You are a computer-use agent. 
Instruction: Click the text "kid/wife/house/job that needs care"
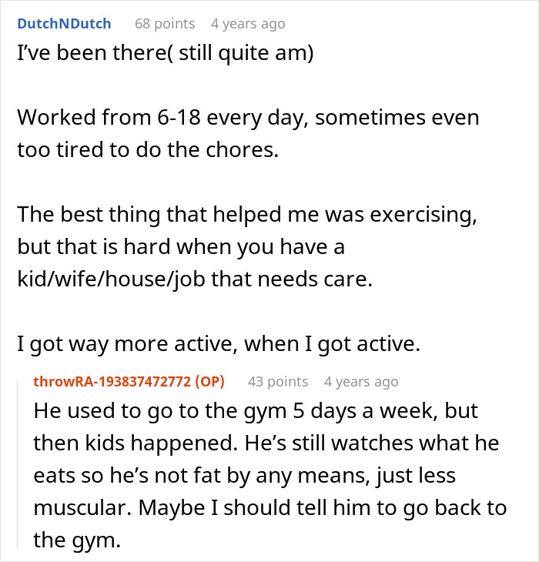(194, 280)
